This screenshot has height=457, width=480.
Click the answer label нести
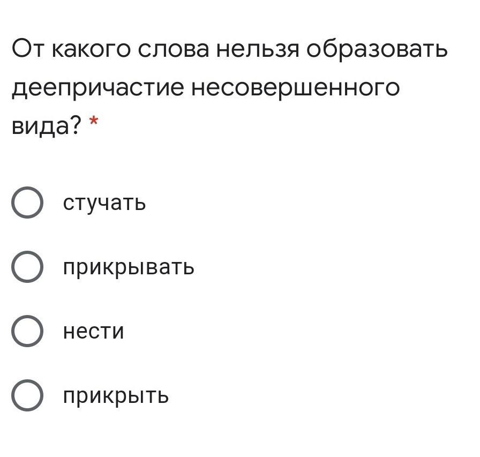(x=93, y=331)
